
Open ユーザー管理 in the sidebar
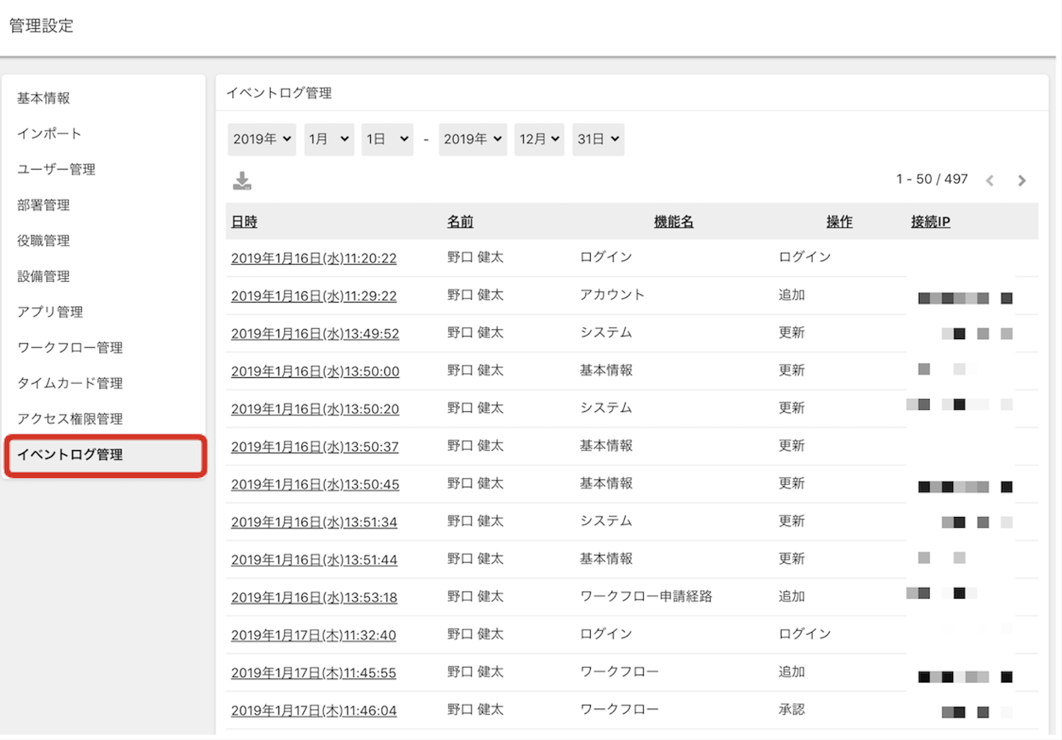(56, 169)
